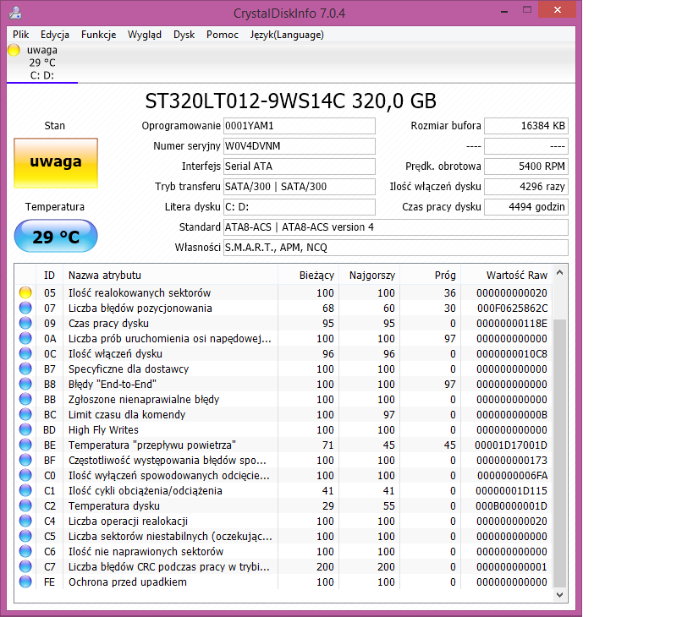The height and width of the screenshot is (617, 693).
Task: Click blue status icon for attribute C0
Action: [x=25, y=475]
